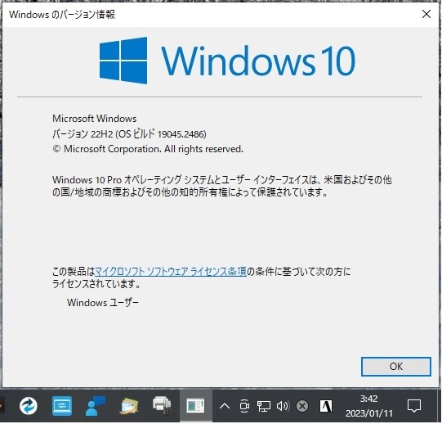
Task: Click the Windows 10 Pro オペレーティング システム paragraph
Action: [222, 186]
